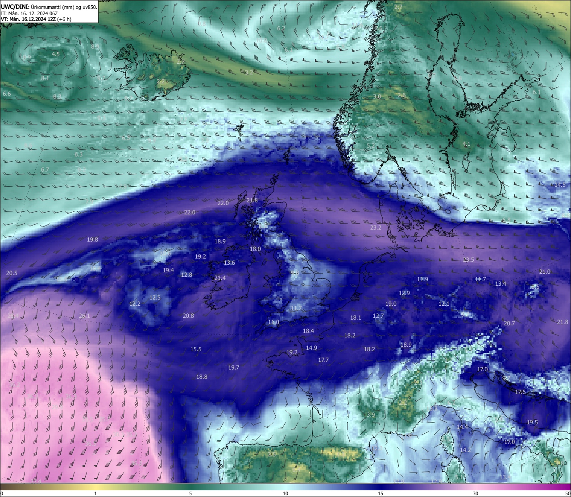Click the map value 19.0

point(391,304)
